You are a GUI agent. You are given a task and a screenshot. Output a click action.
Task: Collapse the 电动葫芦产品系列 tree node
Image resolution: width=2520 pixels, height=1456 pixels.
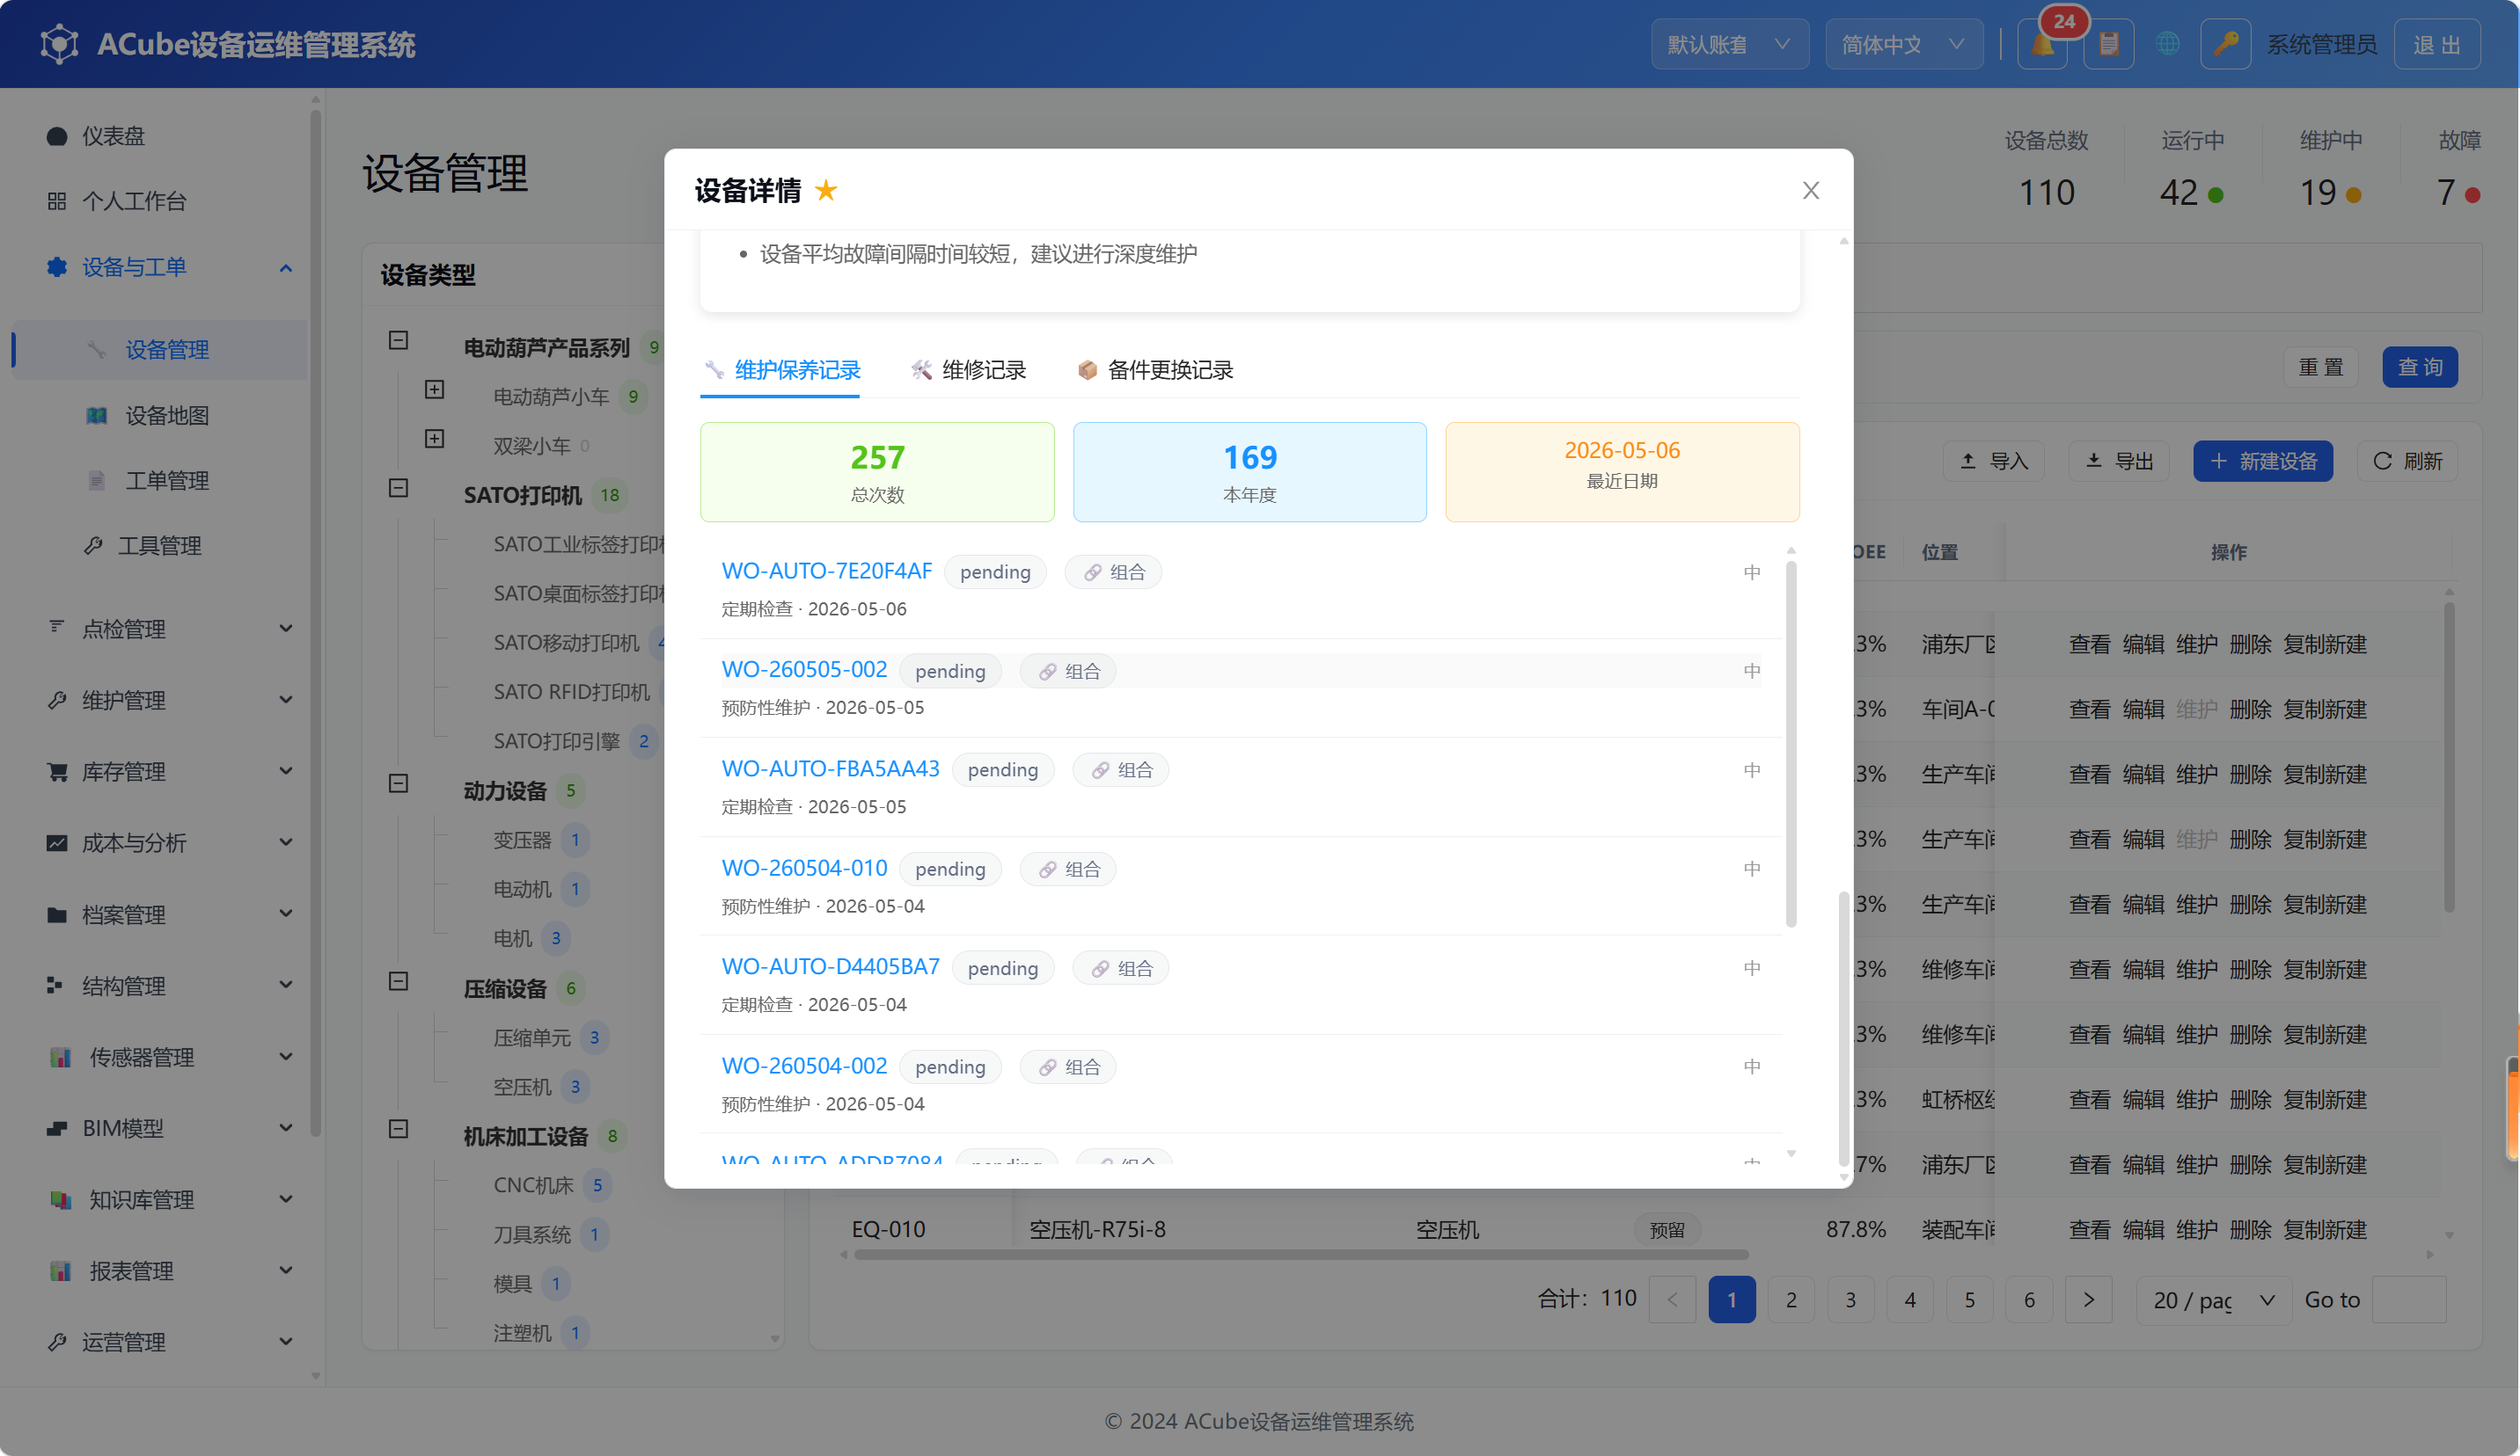398,341
